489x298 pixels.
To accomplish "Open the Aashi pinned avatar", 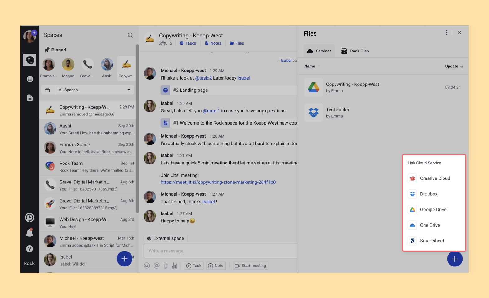I will tap(107, 65).
